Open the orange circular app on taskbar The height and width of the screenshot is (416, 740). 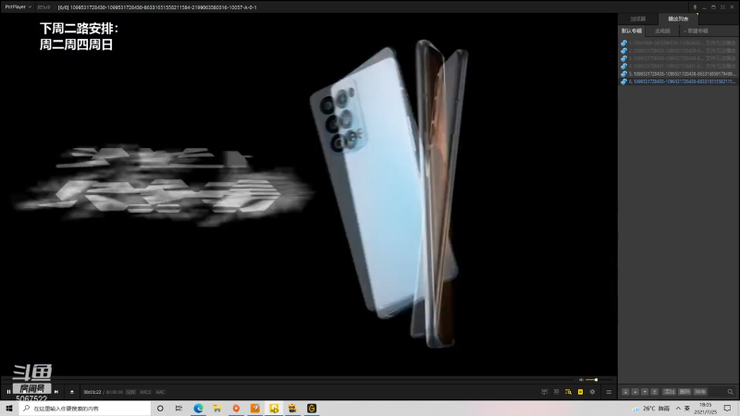point(236,409)
